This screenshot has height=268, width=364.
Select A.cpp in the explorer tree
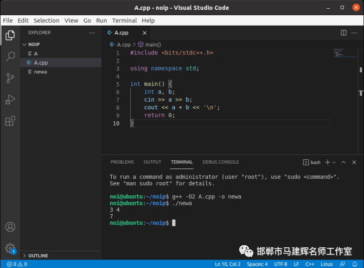coord(61,63)
